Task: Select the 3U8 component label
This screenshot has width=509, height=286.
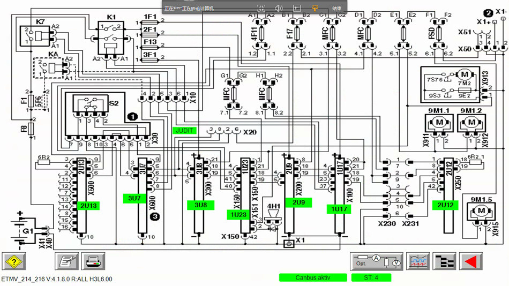Action: tap(200, 206)
